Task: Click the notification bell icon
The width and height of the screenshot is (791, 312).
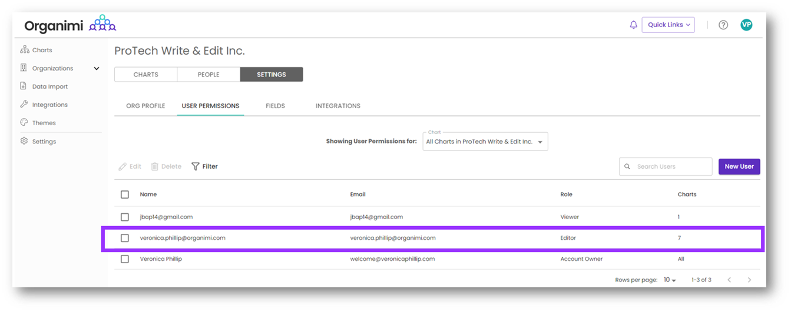Action: [633, 25]
